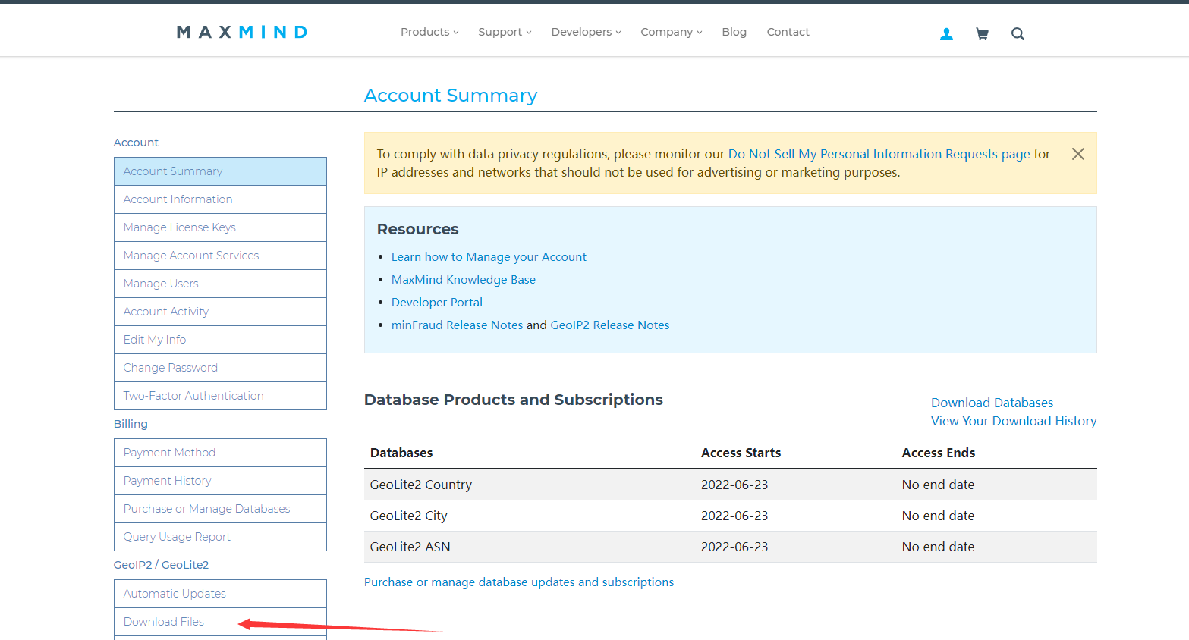Open Account Information in sidebar
Screen dimensions: 1189x640
220,199
